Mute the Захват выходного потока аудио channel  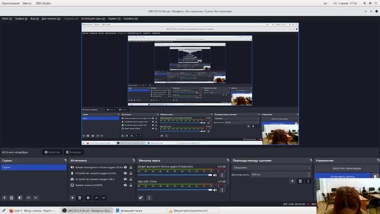point(215,175)
